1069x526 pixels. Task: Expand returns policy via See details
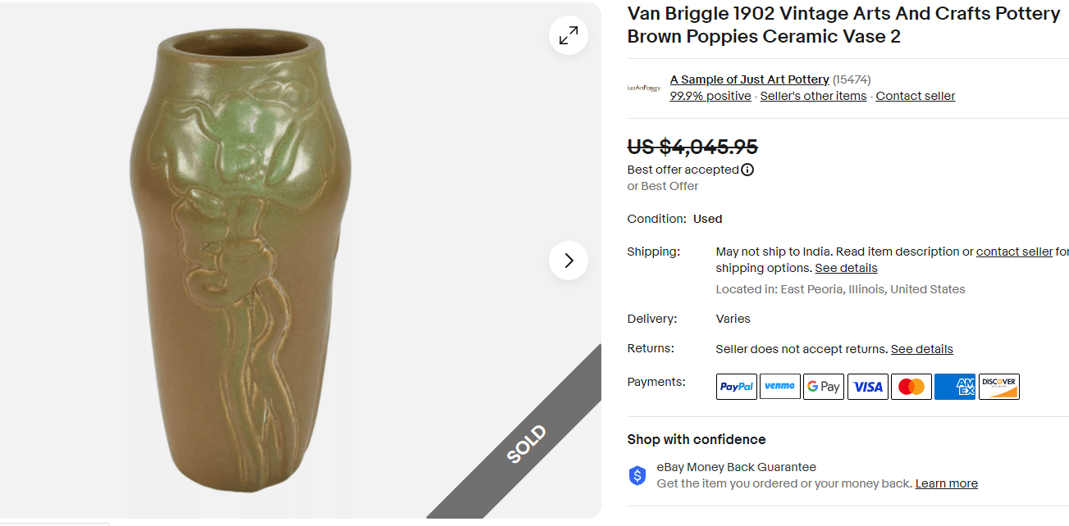(921, 349)
